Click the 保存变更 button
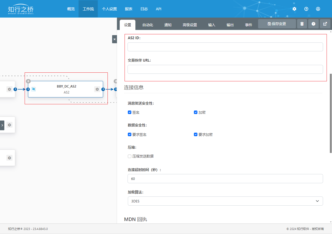 click(277, 24)
